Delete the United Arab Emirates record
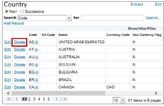Screen dimensions: 164x106 (x=20, y=42)
